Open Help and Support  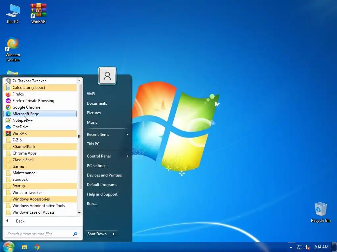107,194
